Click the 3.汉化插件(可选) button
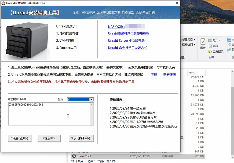Viewport: 234px width, 163px height. pyautogui.click(x=82, y=138)
